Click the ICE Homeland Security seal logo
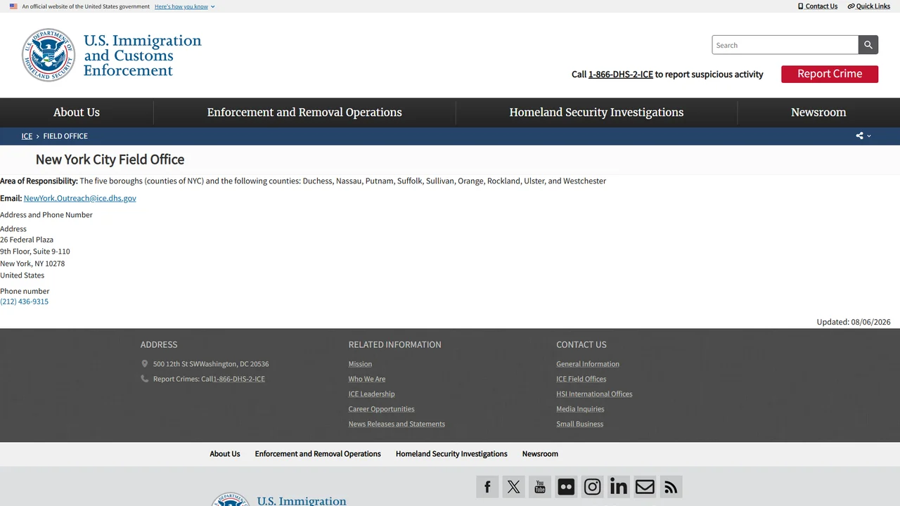 click(x=48, y=55)
